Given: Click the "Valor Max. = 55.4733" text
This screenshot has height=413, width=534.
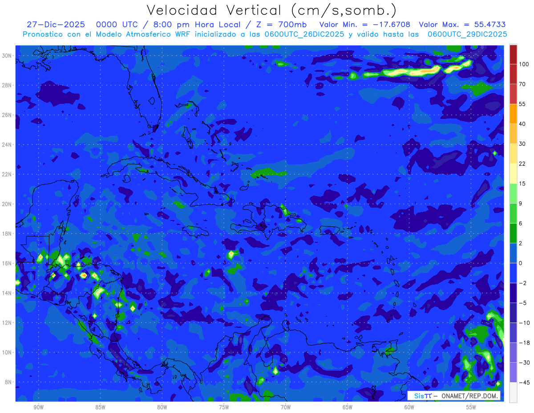Looking at the screenshot, I should click(463, 25).
